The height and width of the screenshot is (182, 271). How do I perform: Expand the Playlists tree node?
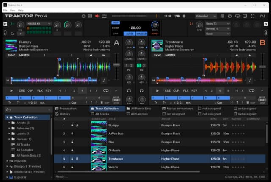7,161
